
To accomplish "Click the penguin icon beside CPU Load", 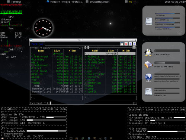I will (148, 52).
